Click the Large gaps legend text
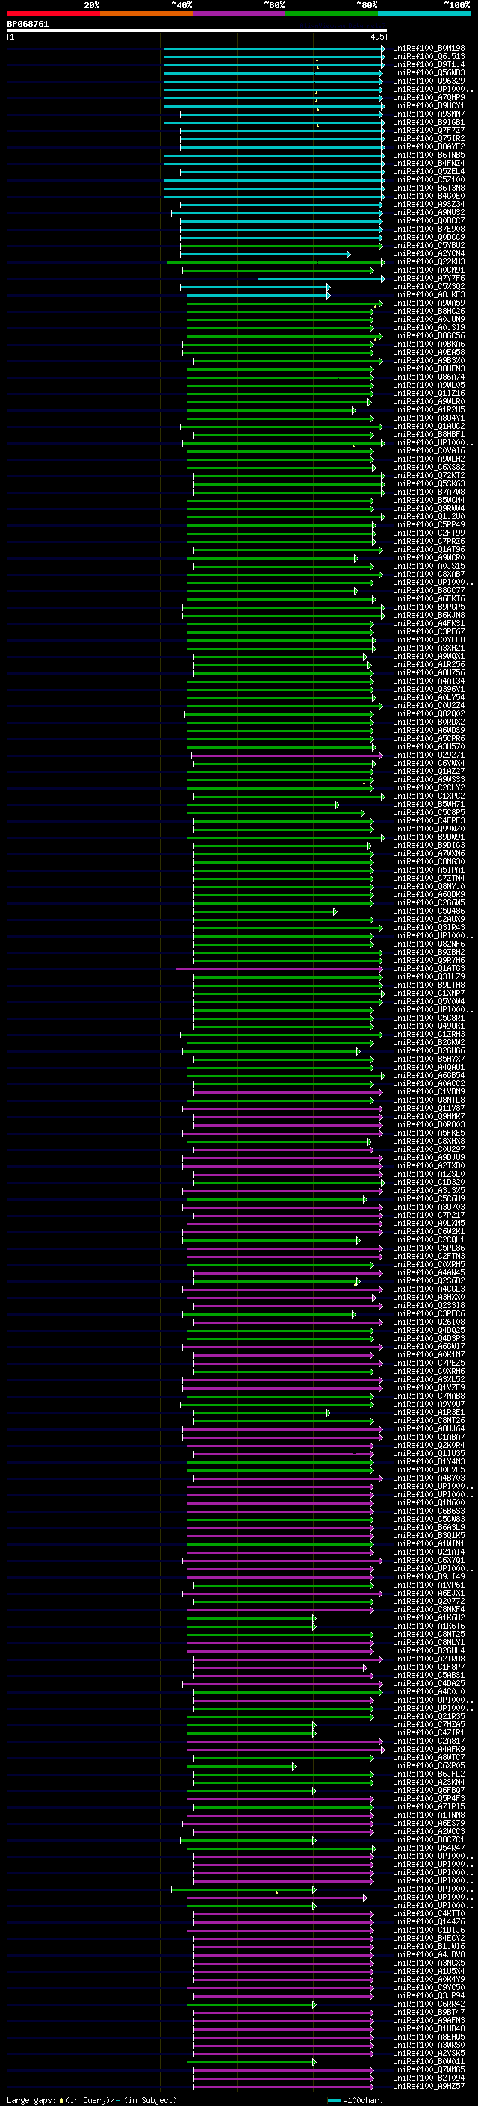The width and height of the screenshot is (478, 2106). point(92,2099)
